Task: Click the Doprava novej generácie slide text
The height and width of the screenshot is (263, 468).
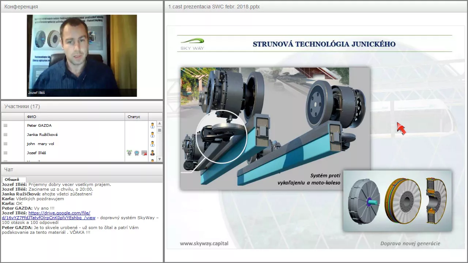Action: pyautogui.click(x=410, y=244)
